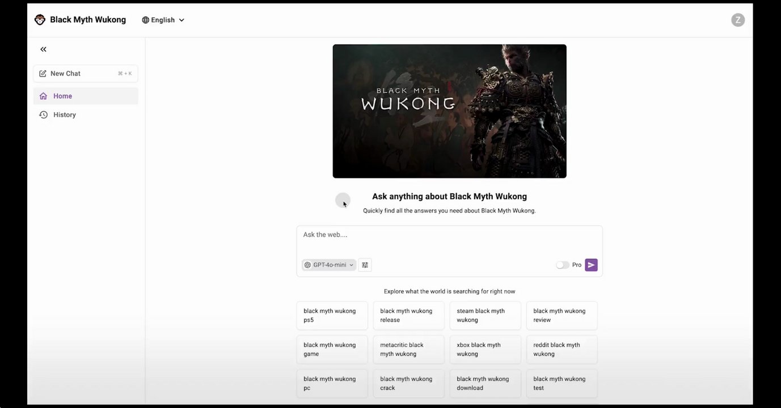Click the Home house icon
Image resolution: width=781 pixels, height=408 pixels.
tap(43, 96)
